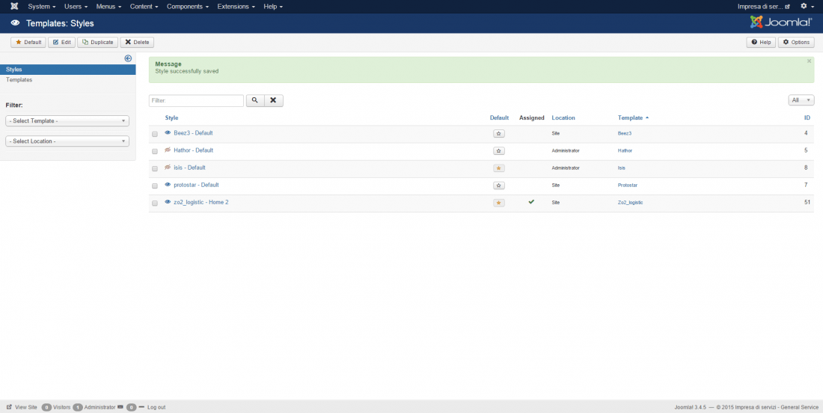Viewport: 823px width, 413px height.
Task: Open the Users menu
Action: pos(76,6)
